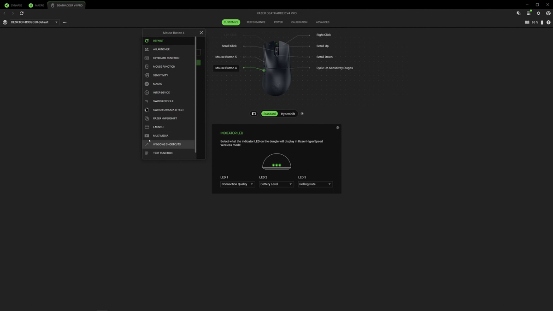Choose AI Launcher from the list
Viewport: 553px width, 311px height.
[x=169, y=49]
